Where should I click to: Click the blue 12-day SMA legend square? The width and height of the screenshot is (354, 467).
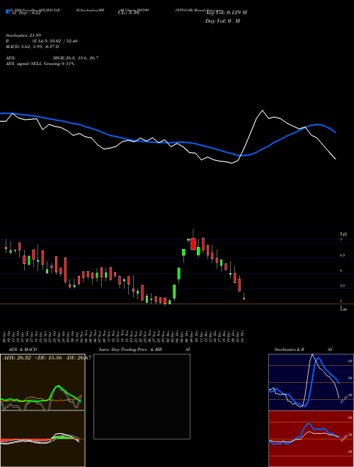[x=8, y=11]
